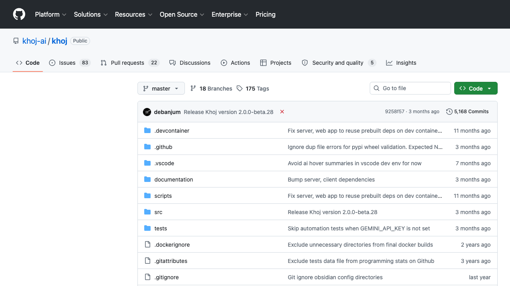Click the debanjum avatar image
The height and width of the screenshot is (286, 510).
click(147, 112)
